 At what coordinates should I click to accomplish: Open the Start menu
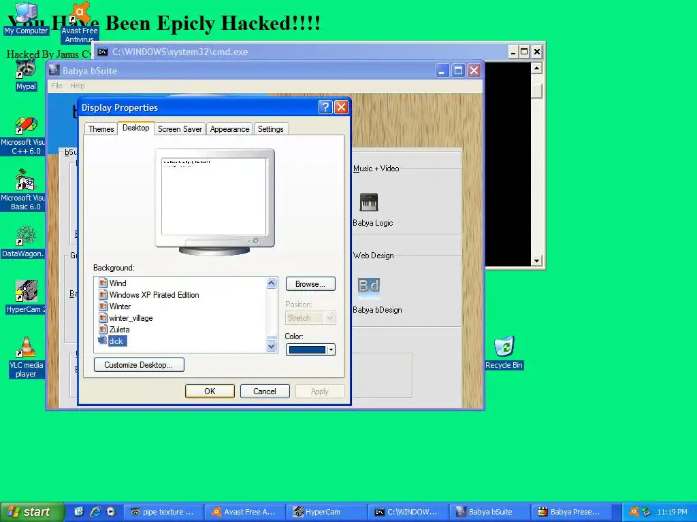coord(31,512)
